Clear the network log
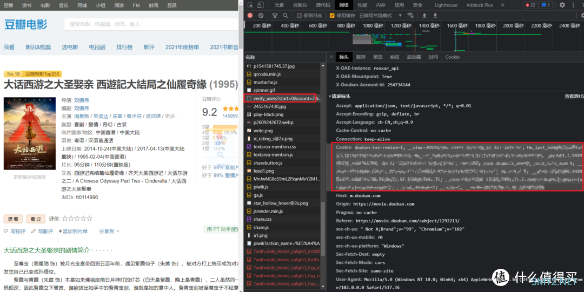This screenshot has height=292, width=584. point(261,16)
